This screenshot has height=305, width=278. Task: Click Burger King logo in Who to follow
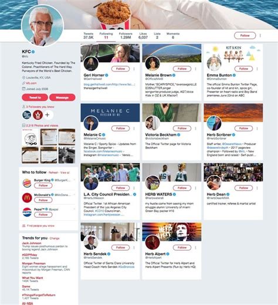tap(27, 183)
